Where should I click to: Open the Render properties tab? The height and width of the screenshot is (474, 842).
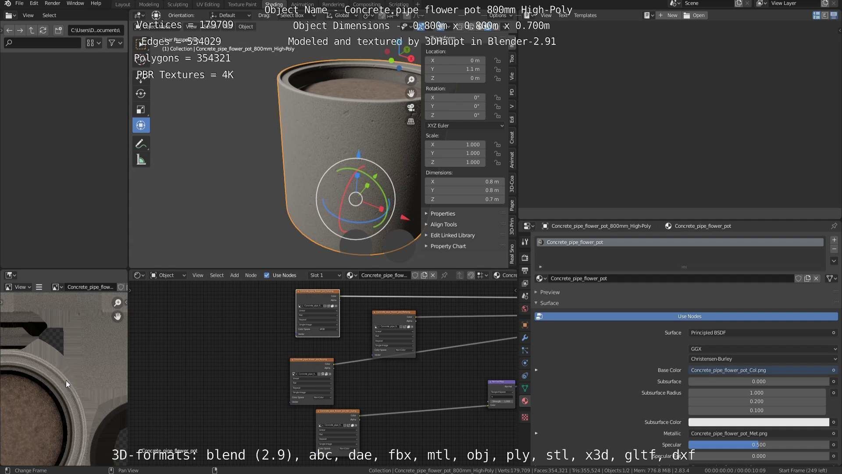point(525,258)
